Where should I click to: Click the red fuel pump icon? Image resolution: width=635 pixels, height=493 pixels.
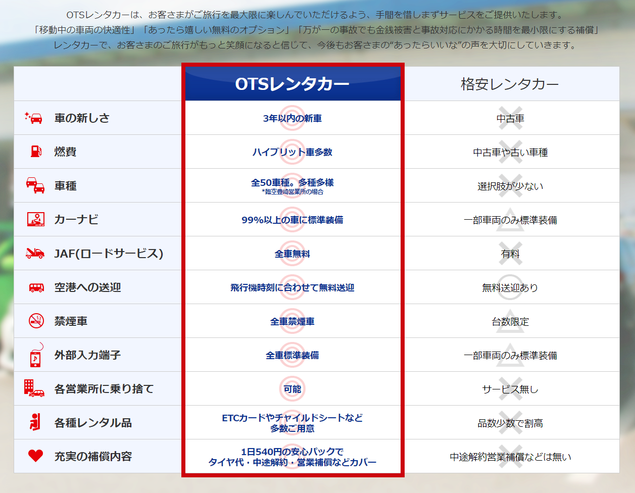click(36, 151)
